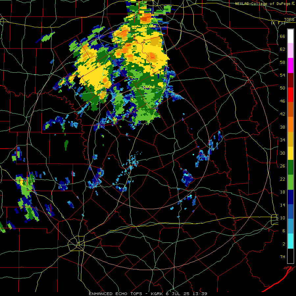The height and width of the screenshot is (296, 296).
Task: Click the light blue 10 color band
Action: (290, 226)
